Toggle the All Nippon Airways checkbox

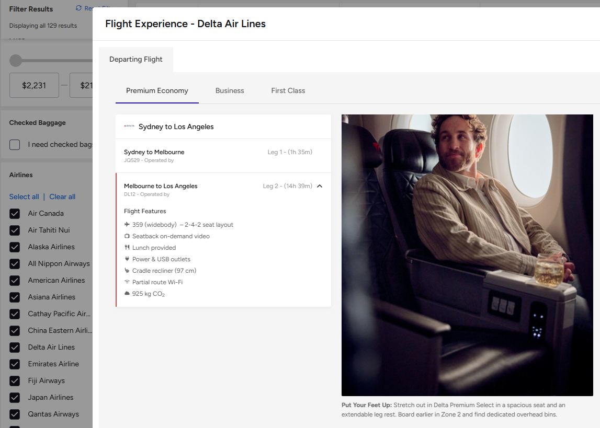coord(15,264)
